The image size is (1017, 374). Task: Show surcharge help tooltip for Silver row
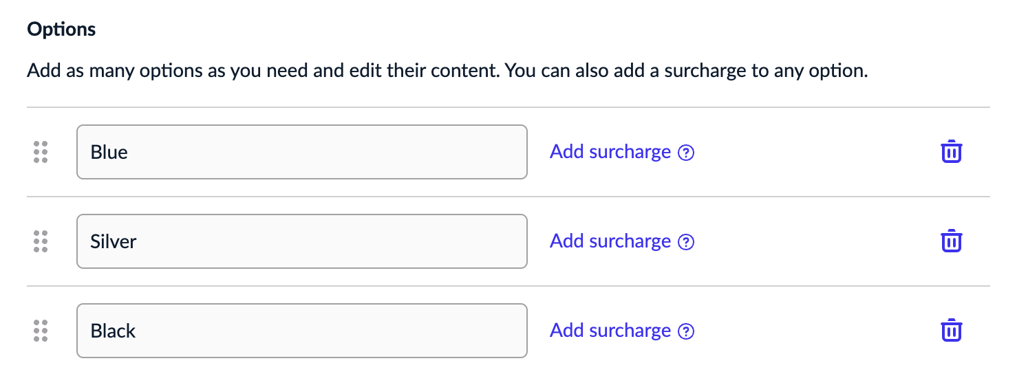point(686,242)
